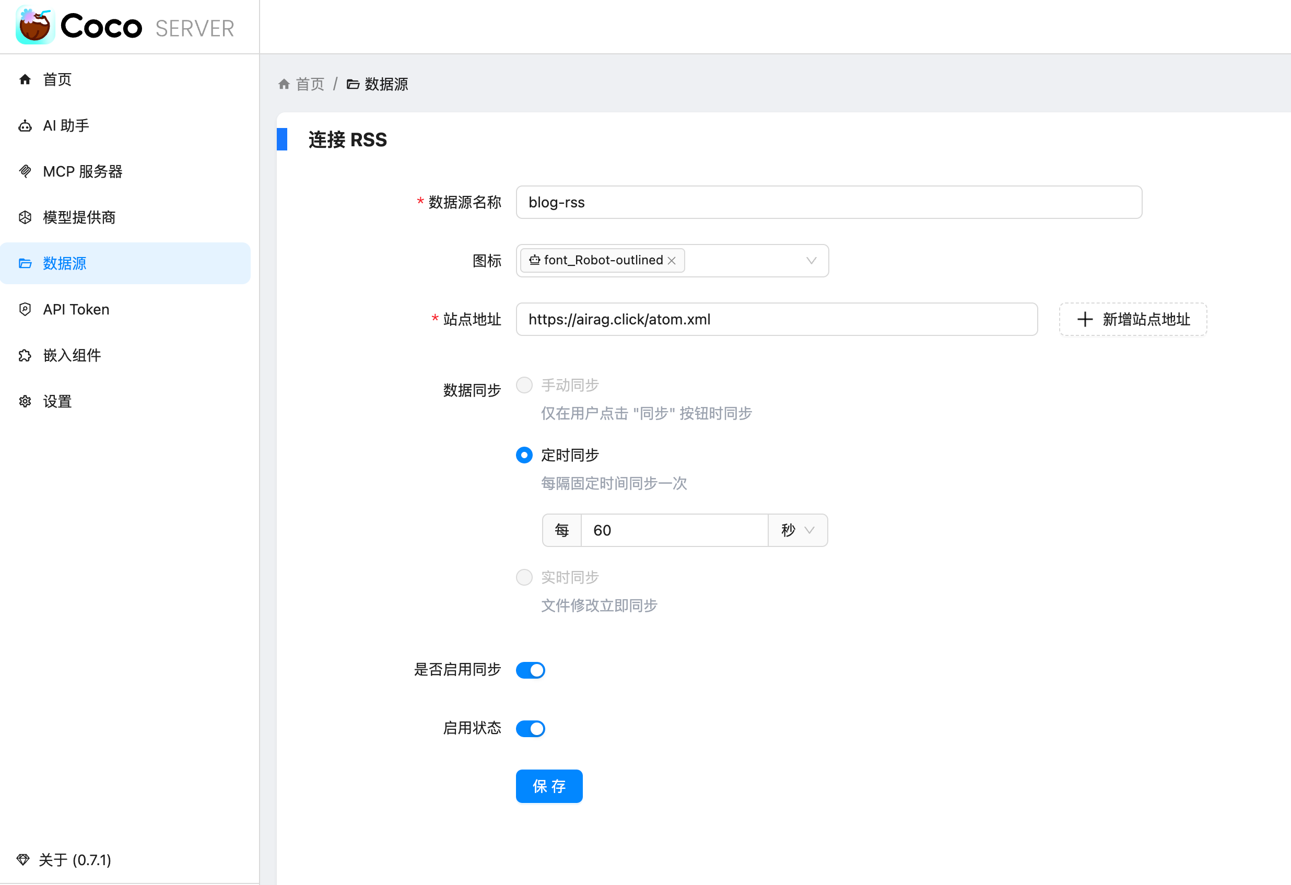Remove the font_Robot-outlined icon tag
Image resolution: width=1291 pixels, height=885 pixels.
672,261
